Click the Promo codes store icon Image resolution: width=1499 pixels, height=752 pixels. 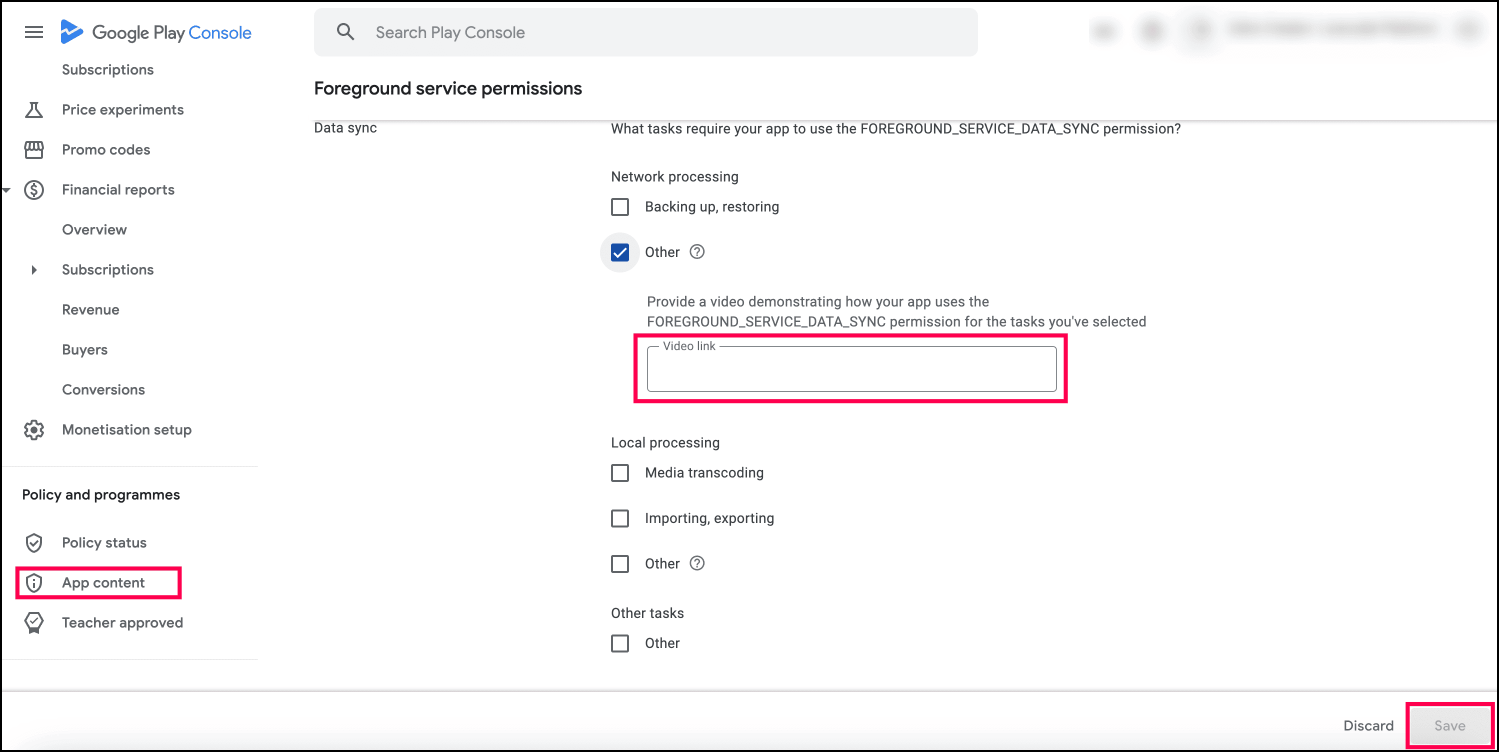pyautogui.click(x=34, y=149)
